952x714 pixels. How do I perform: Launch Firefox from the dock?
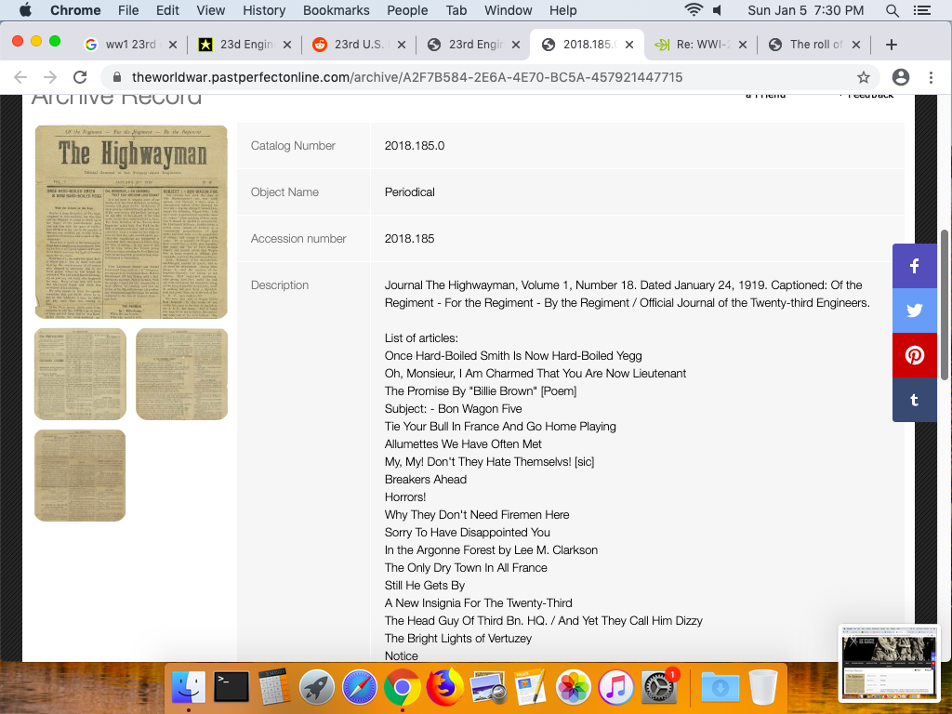point(445,687)
